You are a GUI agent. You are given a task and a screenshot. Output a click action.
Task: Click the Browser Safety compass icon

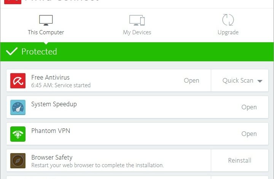(18, 161)
